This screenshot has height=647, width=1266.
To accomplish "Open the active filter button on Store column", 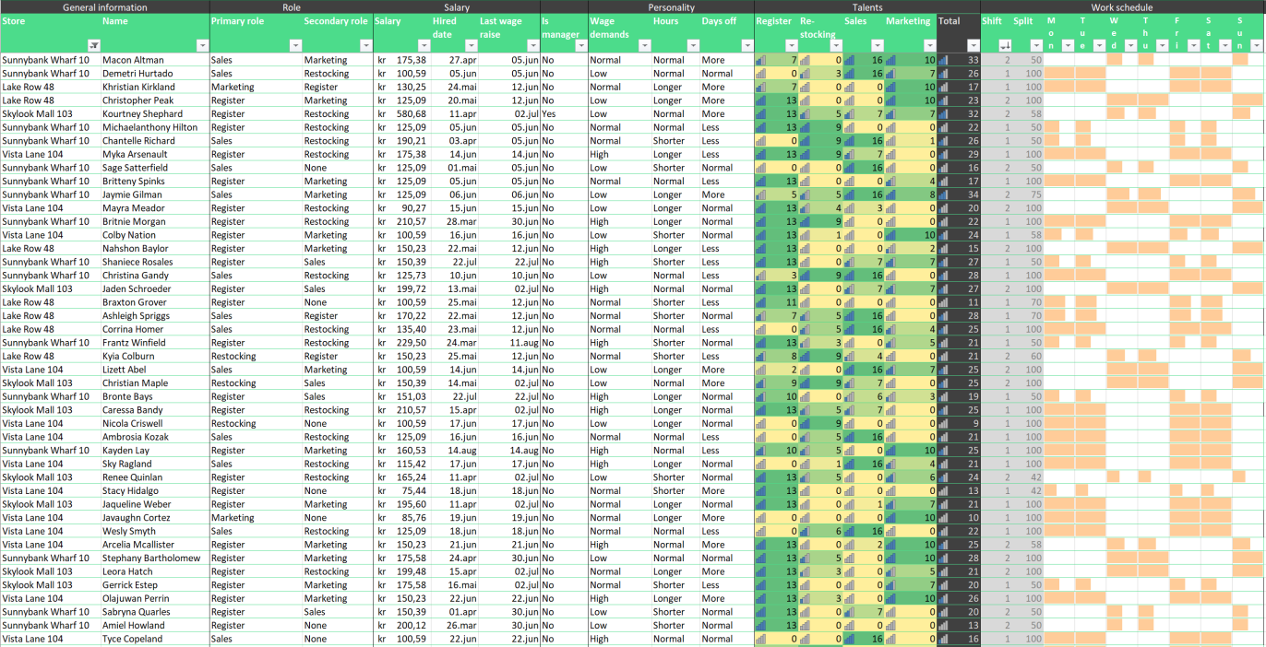I will (x=93, y=45).
